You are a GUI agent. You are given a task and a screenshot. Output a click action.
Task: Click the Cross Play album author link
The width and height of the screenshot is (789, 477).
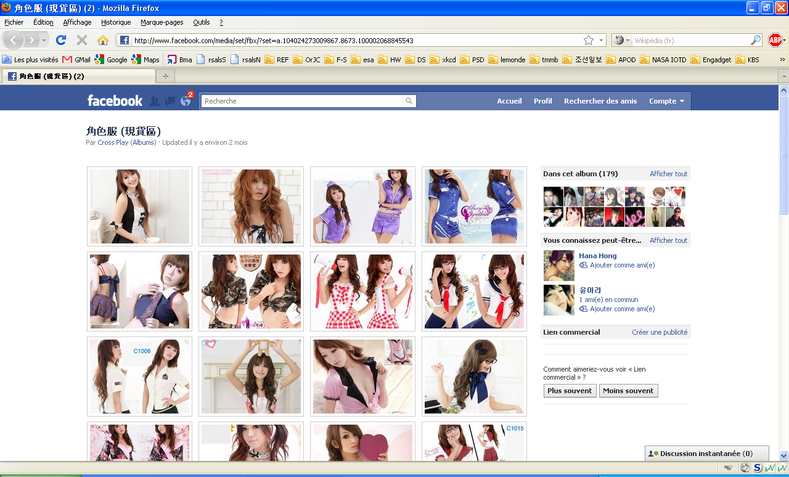pyautogui.click(x=113, y=142)
